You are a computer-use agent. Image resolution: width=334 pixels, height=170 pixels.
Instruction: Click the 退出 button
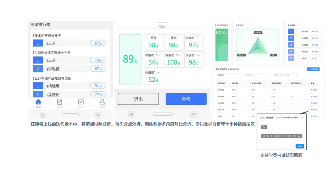(x=138, y=99)
